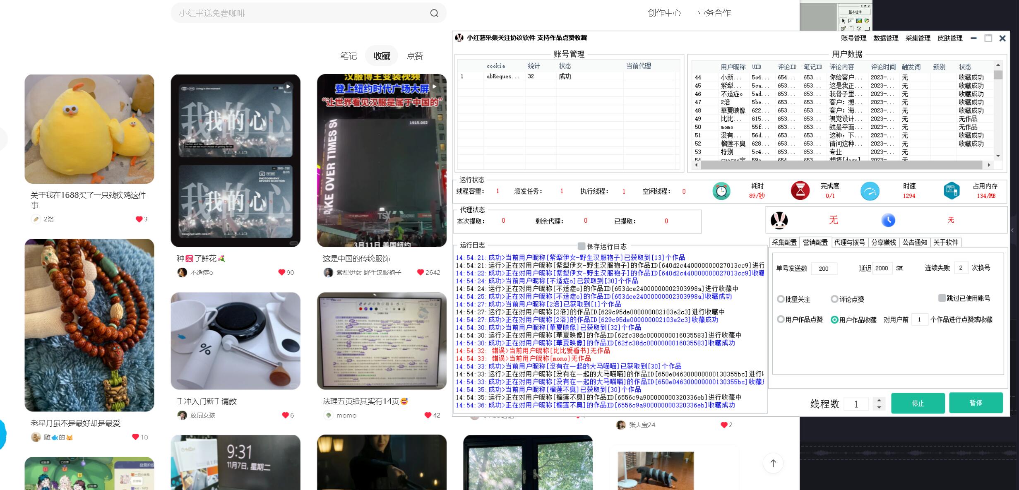Click the blue speedometer icon

[x=870, y=191]
